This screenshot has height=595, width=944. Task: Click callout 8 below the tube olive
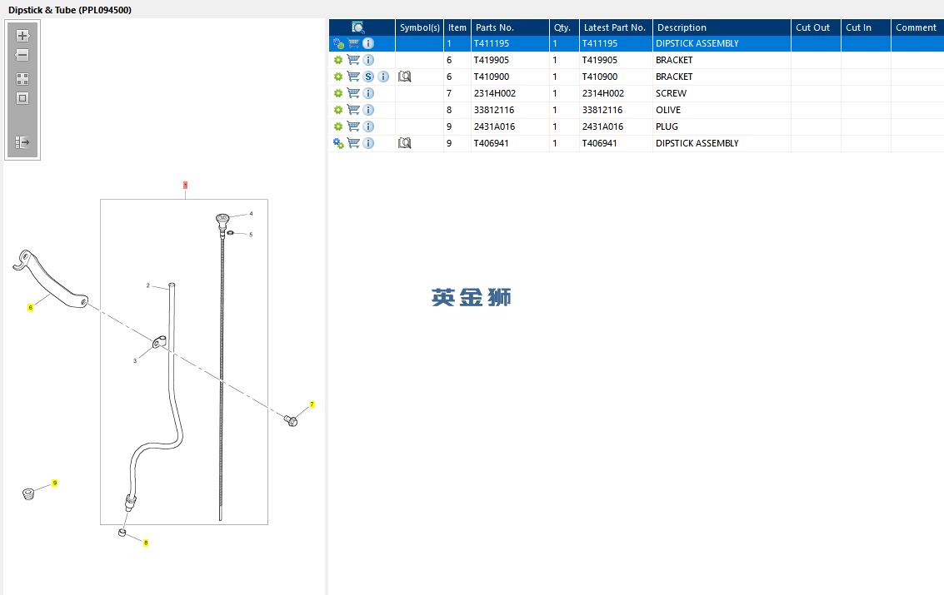146,543
